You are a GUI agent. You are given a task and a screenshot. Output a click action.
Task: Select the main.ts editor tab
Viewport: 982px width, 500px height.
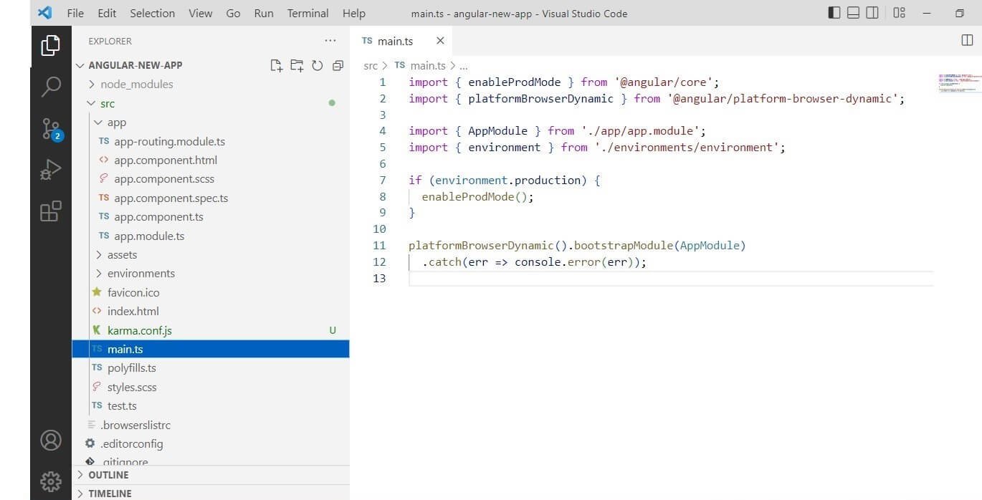395,41
